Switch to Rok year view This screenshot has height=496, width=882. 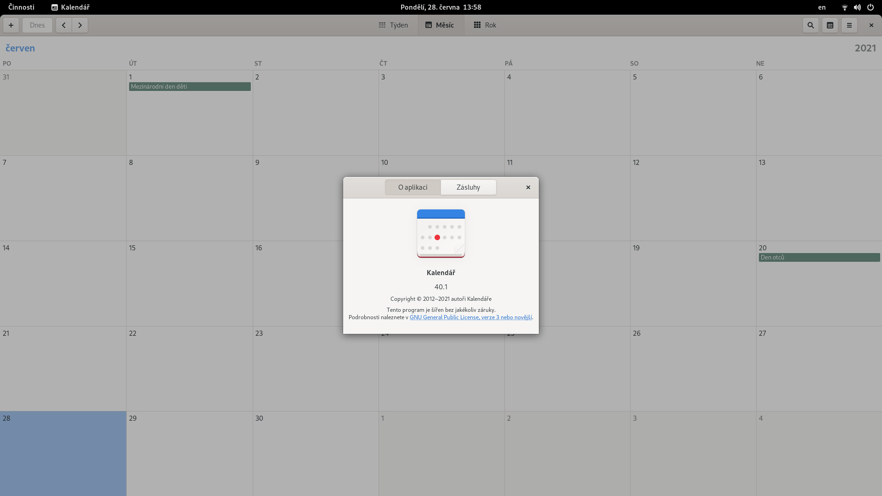[485, 25]
